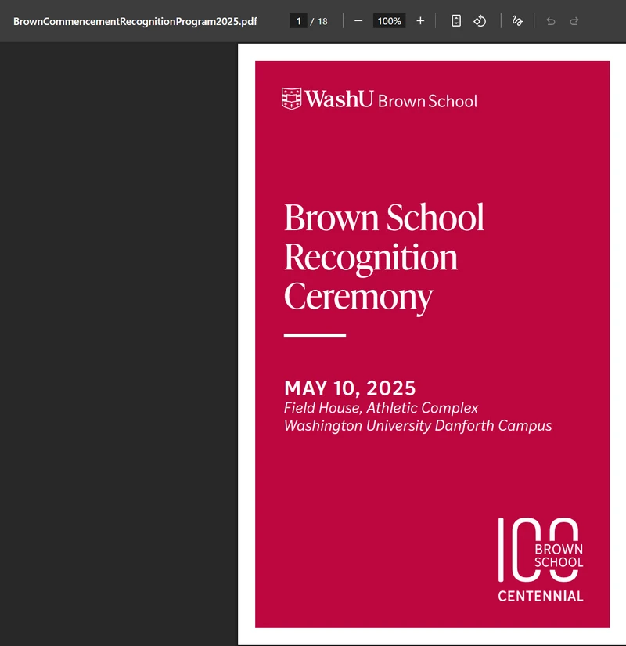This screenshot has height=646, width=626.
Task: Click the undo arrow icon
Action: click(551, 21)
